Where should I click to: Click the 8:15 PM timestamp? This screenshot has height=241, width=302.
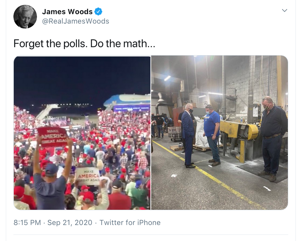[27, 222]
